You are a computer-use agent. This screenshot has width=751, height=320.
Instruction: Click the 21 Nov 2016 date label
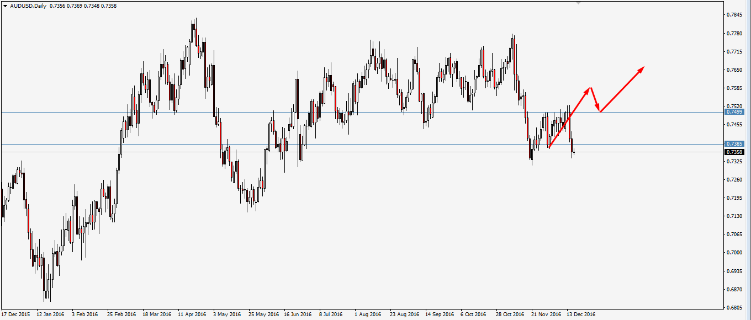click(546, 314)
